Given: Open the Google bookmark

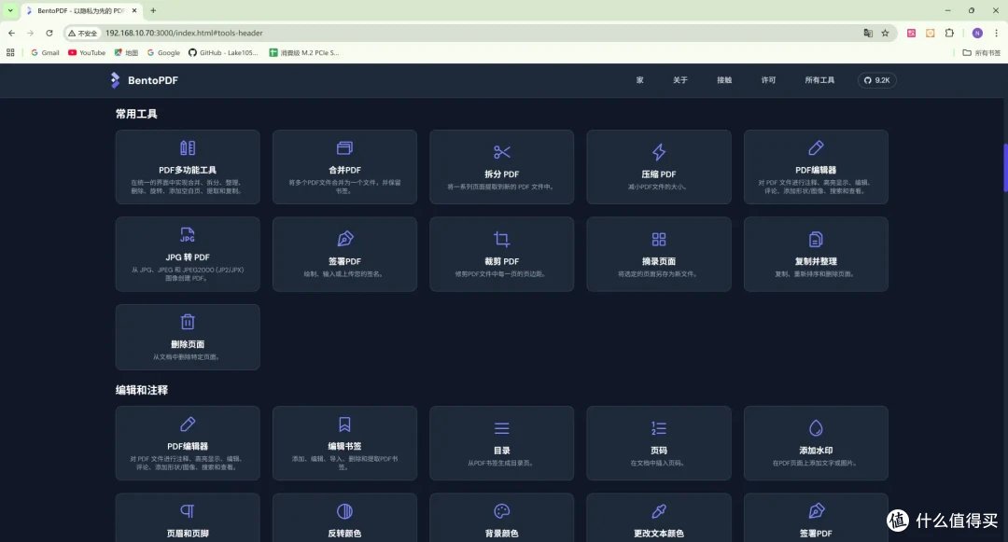Looking at the screenshot, I should click(x=164, y=52).
